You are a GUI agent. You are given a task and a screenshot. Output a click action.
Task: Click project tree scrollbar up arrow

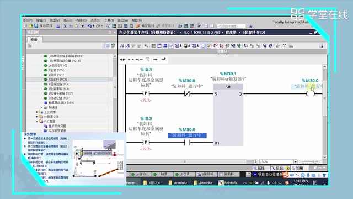tap(115, 56)
